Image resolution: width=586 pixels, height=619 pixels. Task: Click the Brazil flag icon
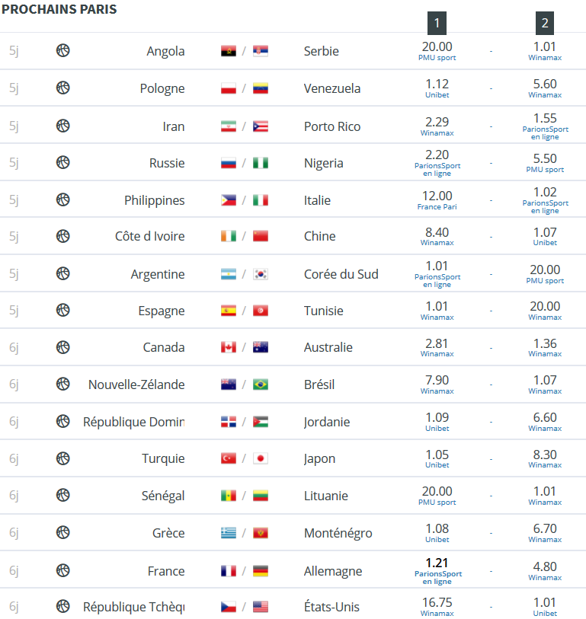[261, 384]
